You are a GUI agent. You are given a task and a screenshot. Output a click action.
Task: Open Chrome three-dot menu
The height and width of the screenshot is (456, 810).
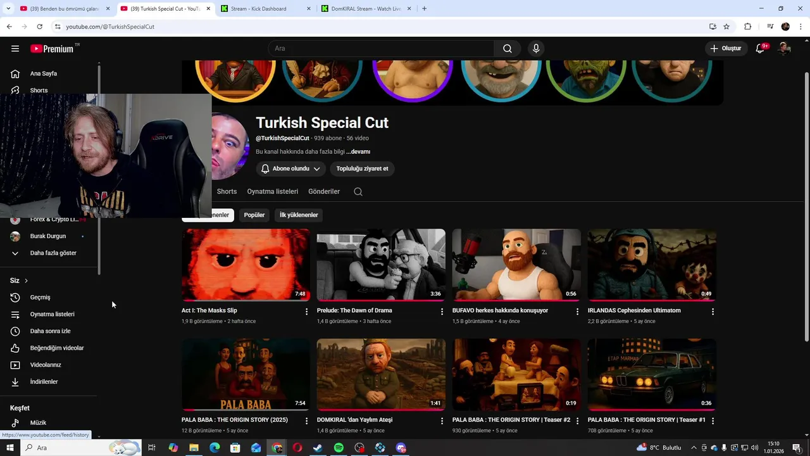click(x=801, y=27)
